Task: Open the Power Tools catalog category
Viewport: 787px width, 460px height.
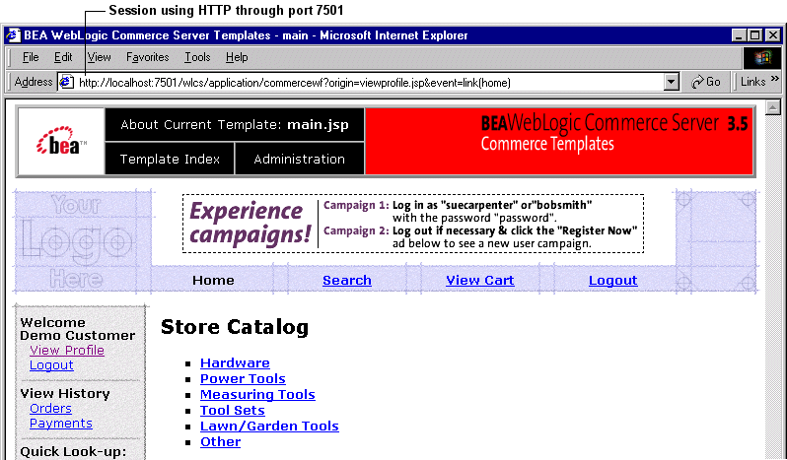Action: tap(243, 379)
